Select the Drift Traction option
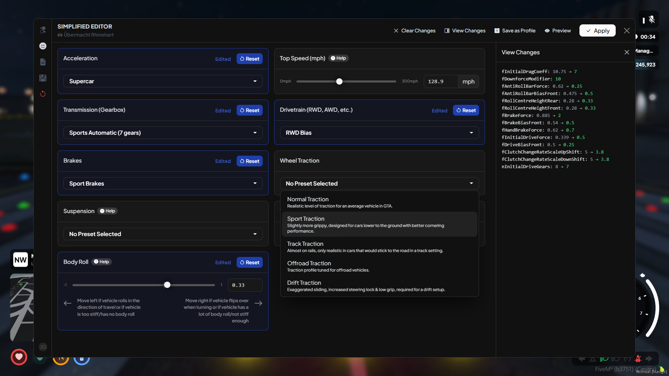The height and width of the screenshot is (376, 669). (379, 285)
